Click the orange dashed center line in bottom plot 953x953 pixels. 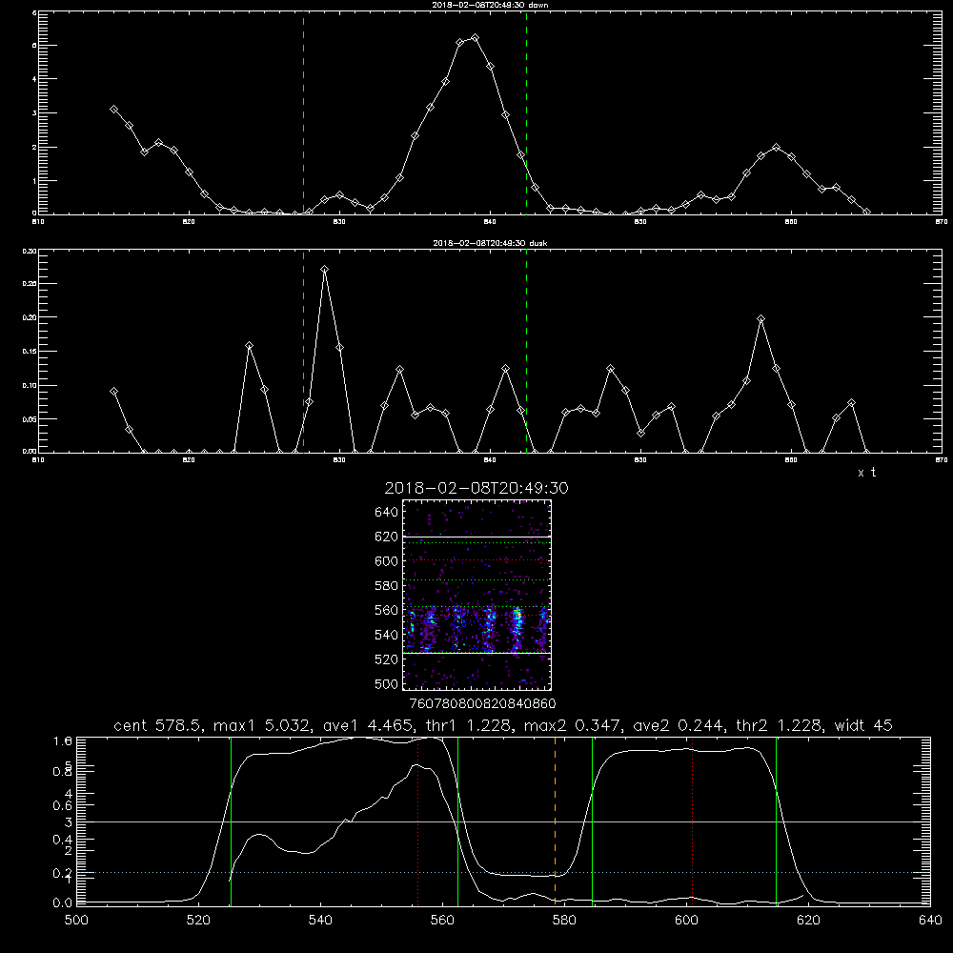pyautogui.click(x=555, y=821)
